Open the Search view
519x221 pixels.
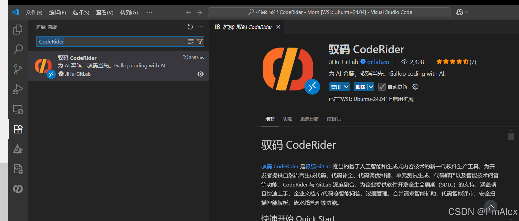pos(18,49)
